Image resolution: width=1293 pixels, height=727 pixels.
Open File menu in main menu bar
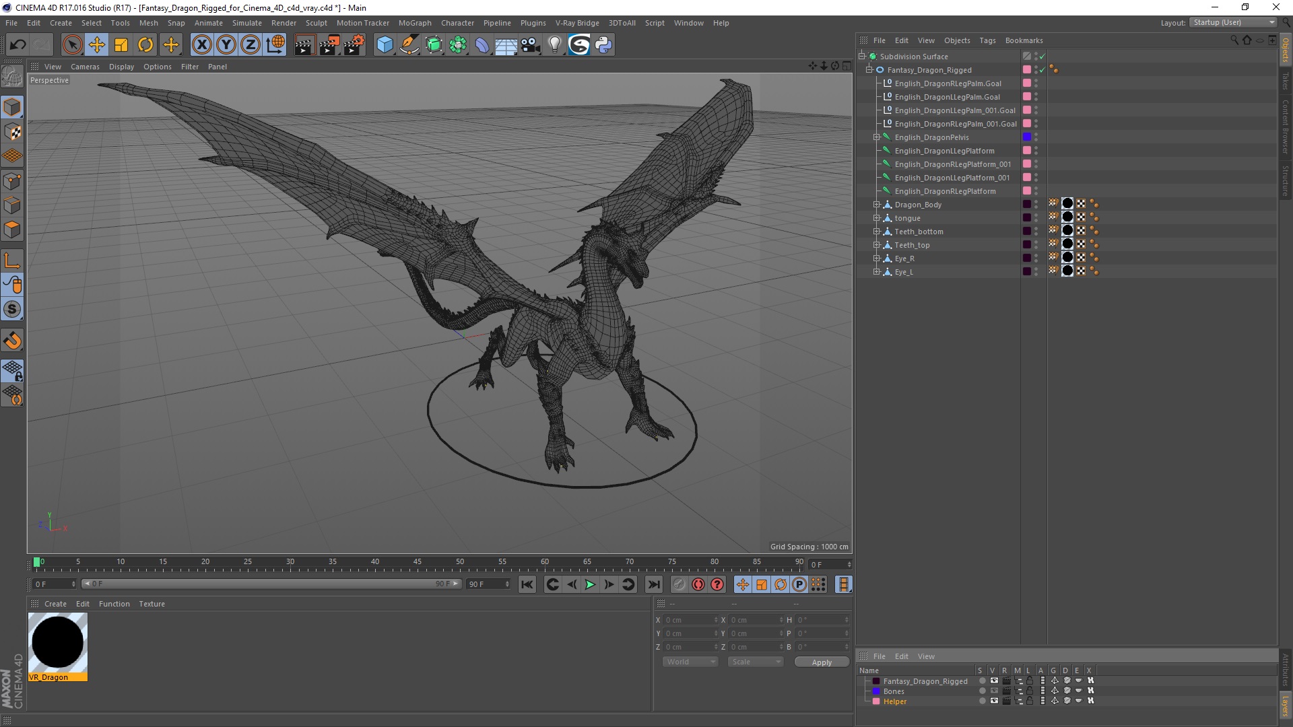click(x=11, y=23)
